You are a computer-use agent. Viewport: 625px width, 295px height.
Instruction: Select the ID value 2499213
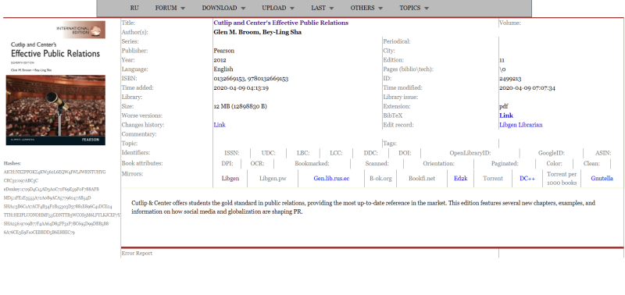click(510, 78)
